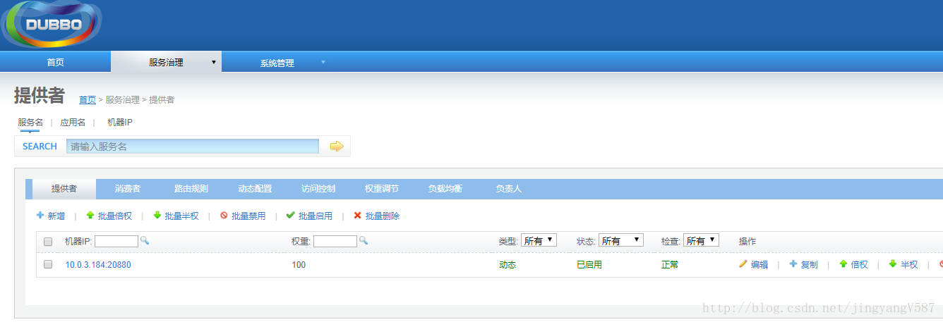Select 应用名 search mode

coord(73,122)
